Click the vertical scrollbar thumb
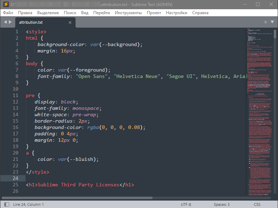This screenshot has width=278, height=208. [x=275, y=34]
